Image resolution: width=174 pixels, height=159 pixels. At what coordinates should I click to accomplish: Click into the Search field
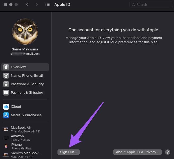click(x=151, y=5)
